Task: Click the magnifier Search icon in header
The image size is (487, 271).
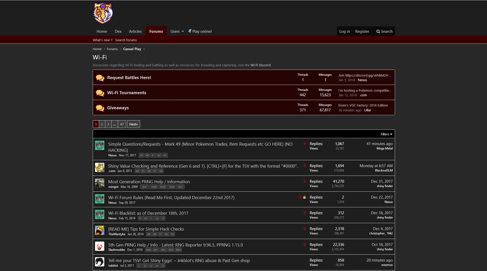Action: (378, 31)
